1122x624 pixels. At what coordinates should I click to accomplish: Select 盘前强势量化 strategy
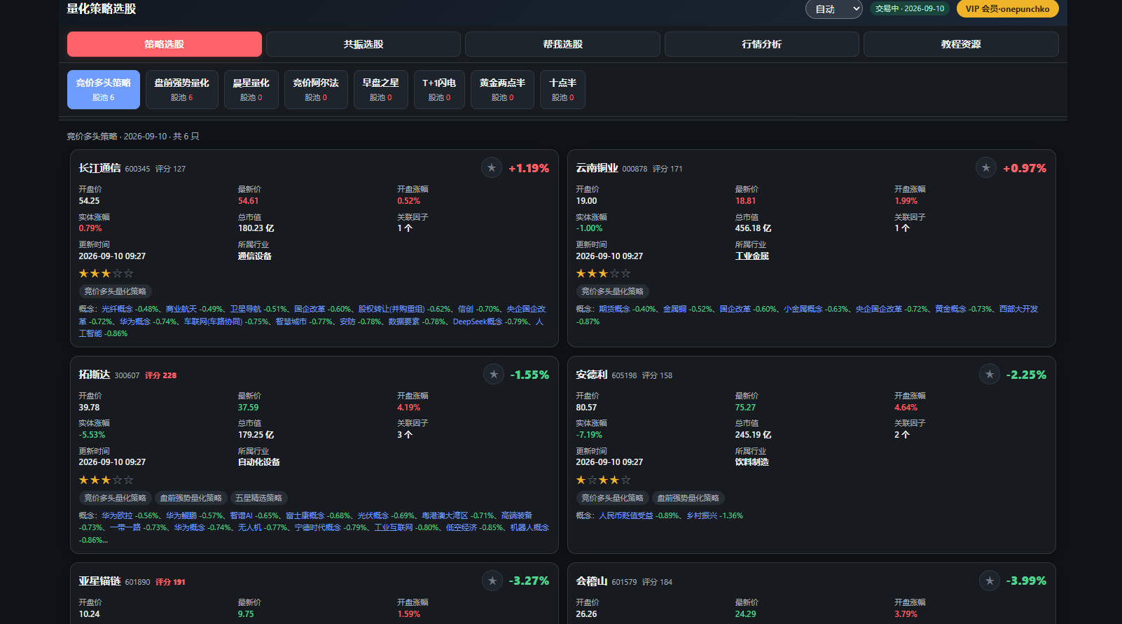click(x=182, y=90)
